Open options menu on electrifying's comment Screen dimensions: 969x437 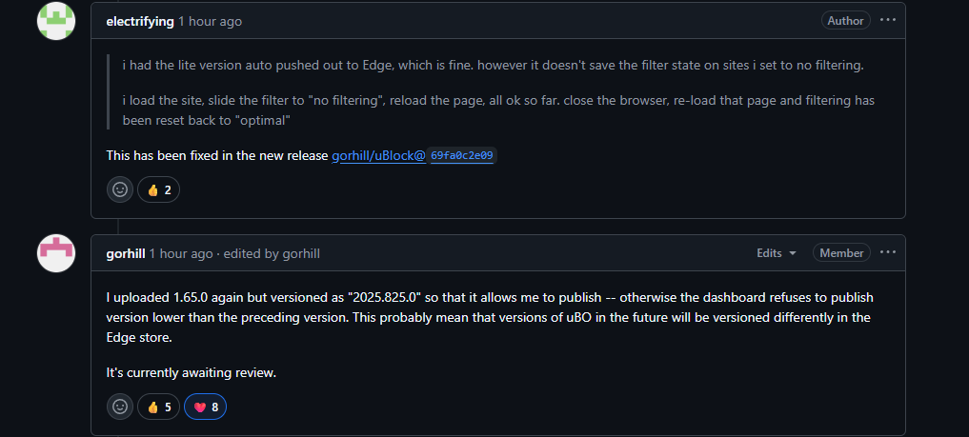click(888, 20)
